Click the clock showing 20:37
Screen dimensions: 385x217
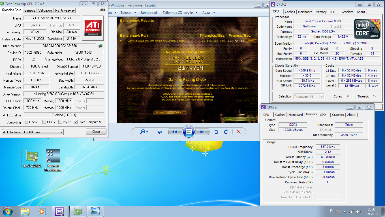372,209
